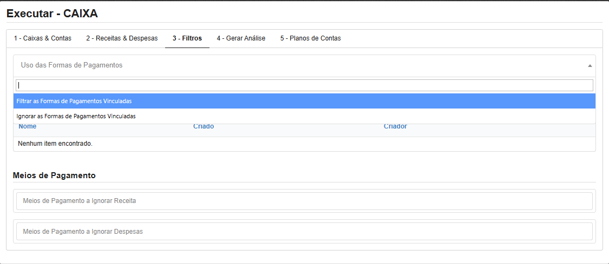The image size is (609, 264).
Task: Focus the dropdown search text box
Action: coord(304,85)
